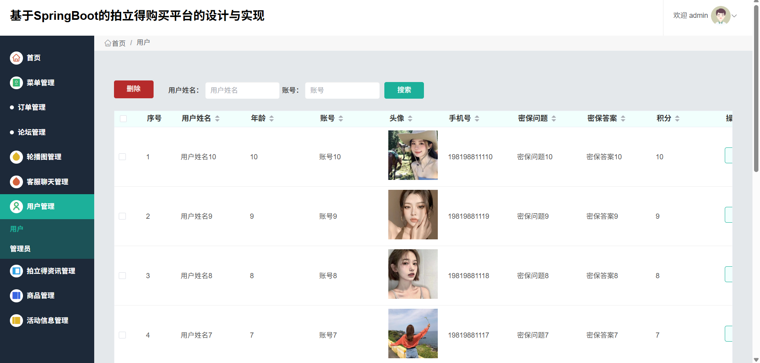Check the row for 用户姓名10
The height and width of the screenshot is (363, 760).
(x=122, y=157)
